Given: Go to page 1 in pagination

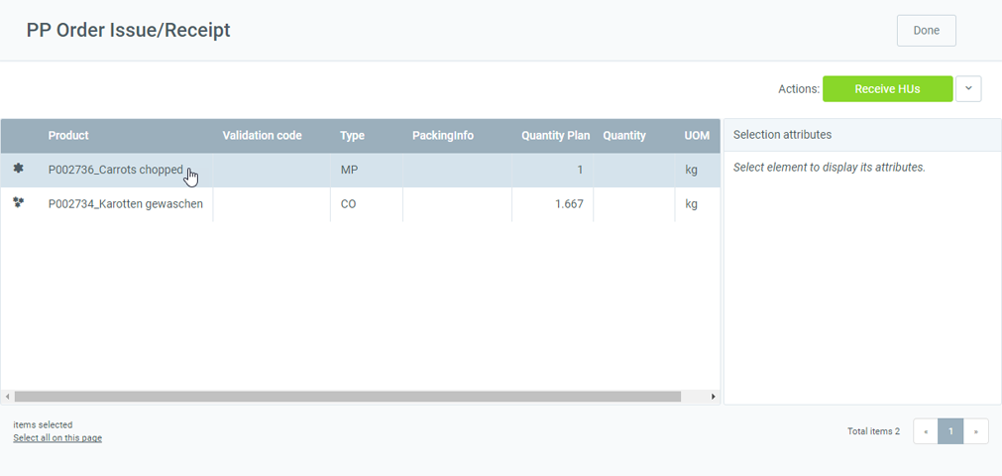Looking at the screenshot, I should (x=950, y=431).
